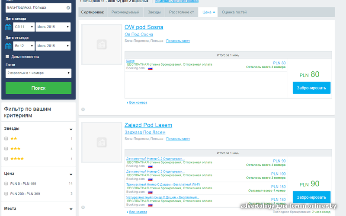
Task: Book Zajazd Pod Lasem with Забронировать
Action: (x=311, y=197)
